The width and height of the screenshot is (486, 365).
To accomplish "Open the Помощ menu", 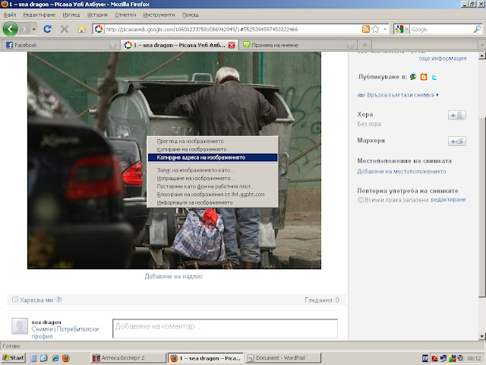I will 191,14.
